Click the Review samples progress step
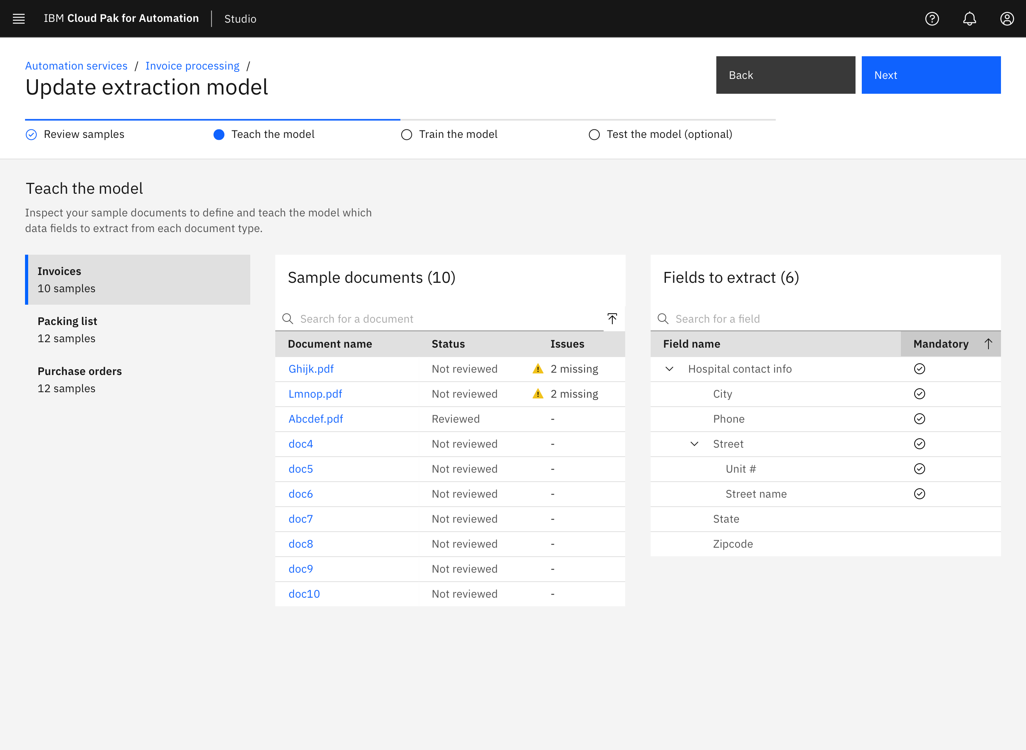1026x750 pixels. 84,134
